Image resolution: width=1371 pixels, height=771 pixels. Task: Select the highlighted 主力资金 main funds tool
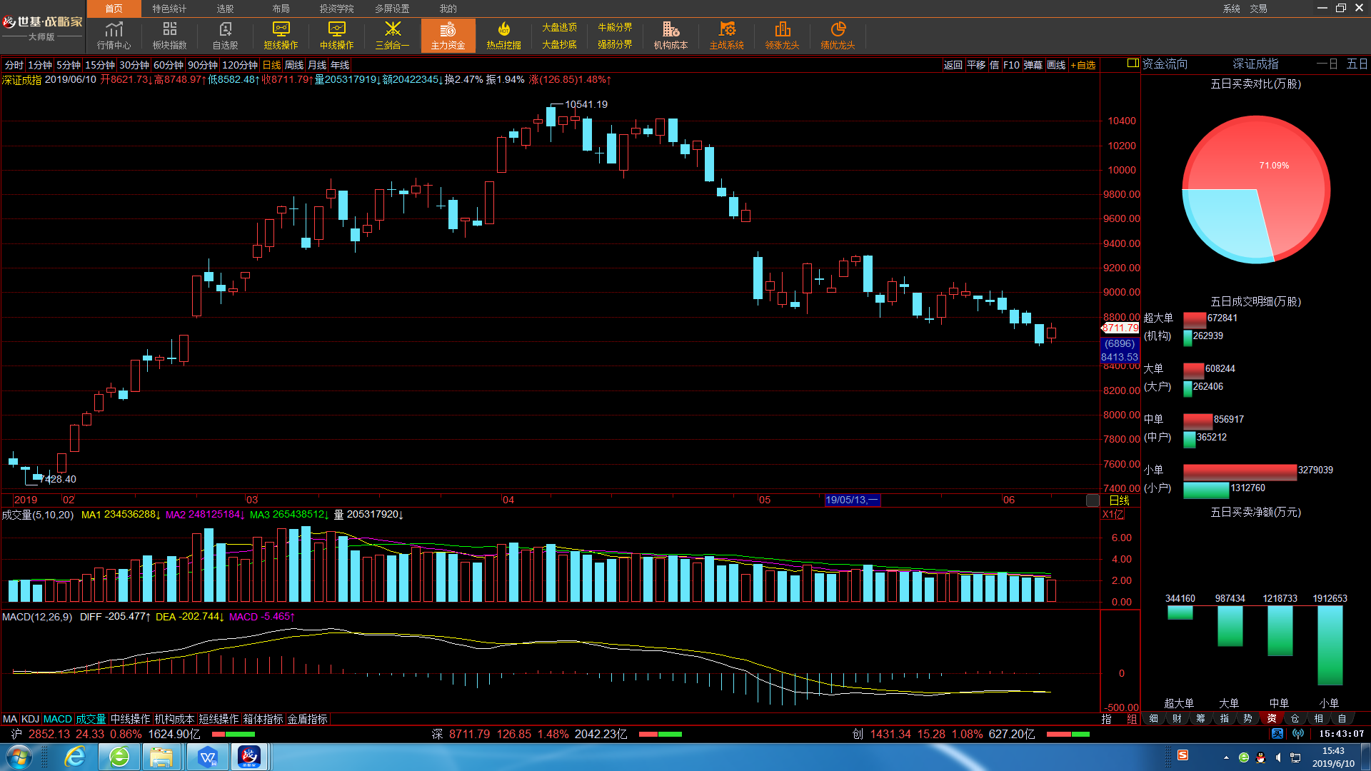(x=448, y=35)
